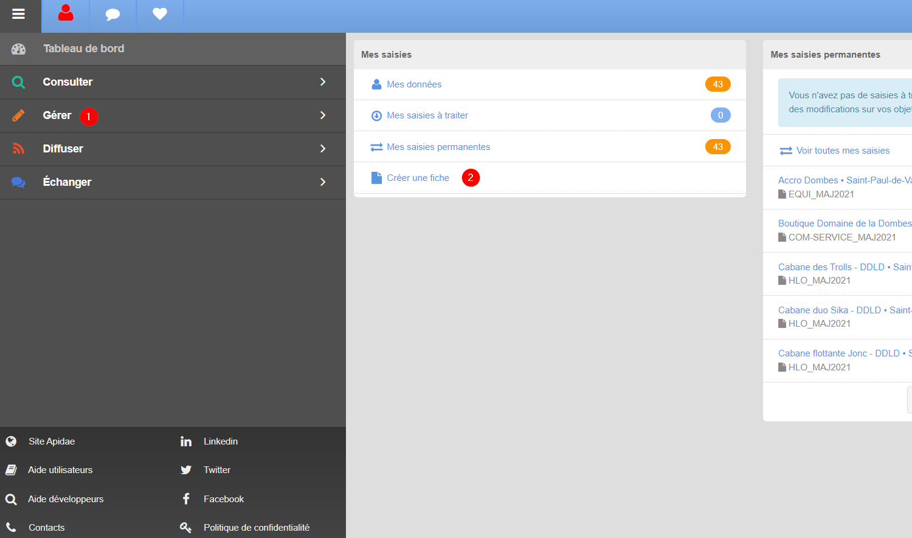The width and height of the screenshot is (912, 538).
Task: Expand the Consulter menu chevron
Action: coord(323,82)
